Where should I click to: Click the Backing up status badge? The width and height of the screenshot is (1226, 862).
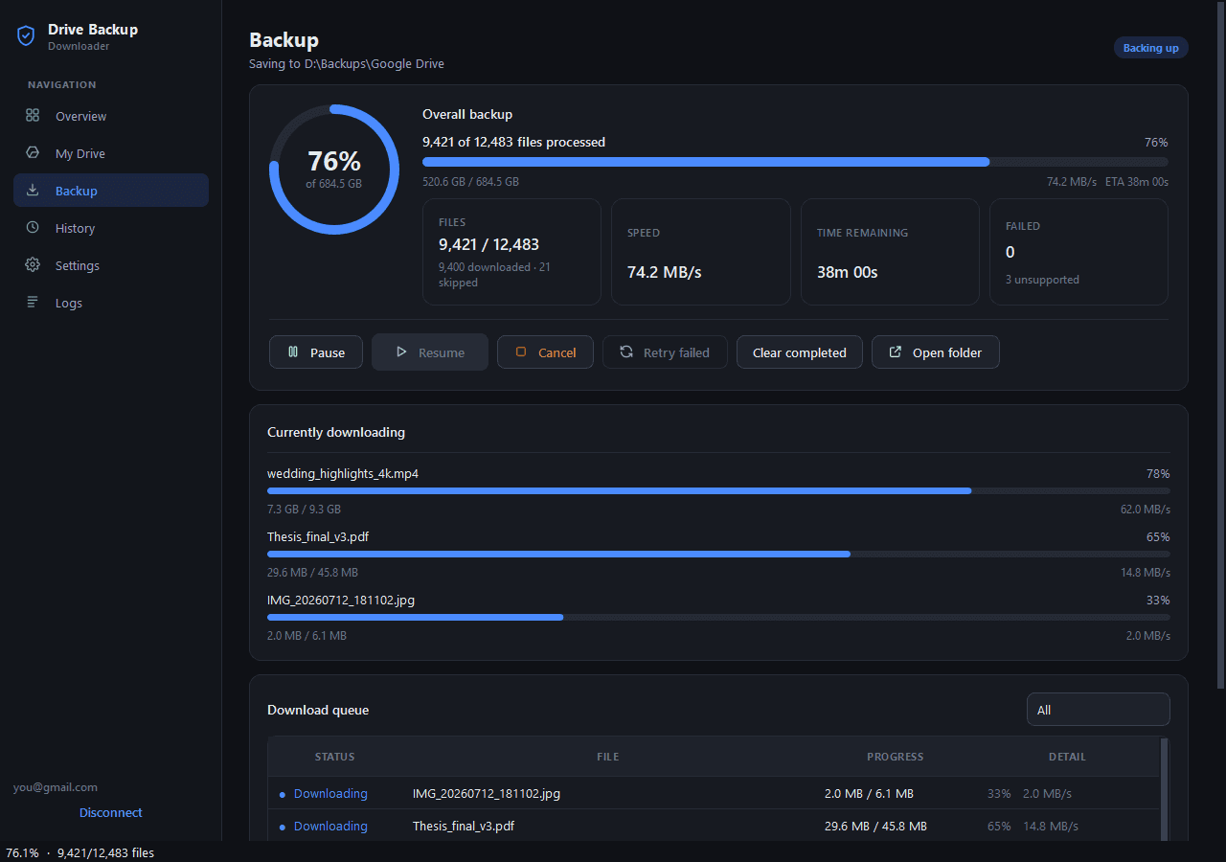1150,48
